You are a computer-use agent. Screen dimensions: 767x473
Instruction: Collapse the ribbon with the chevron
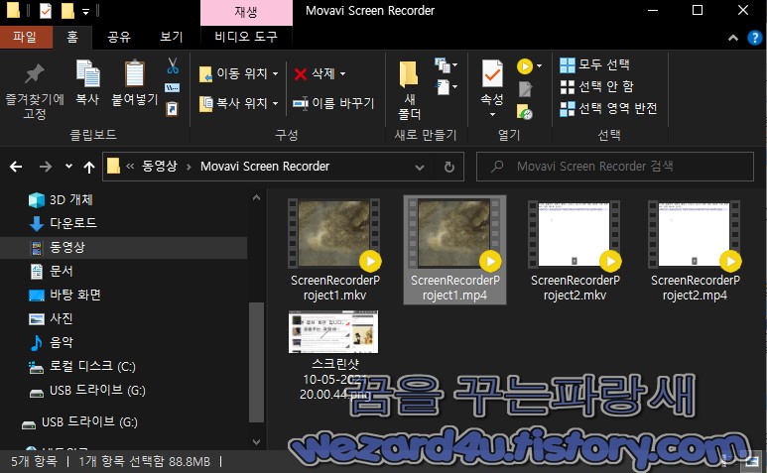tap(732, 38)
